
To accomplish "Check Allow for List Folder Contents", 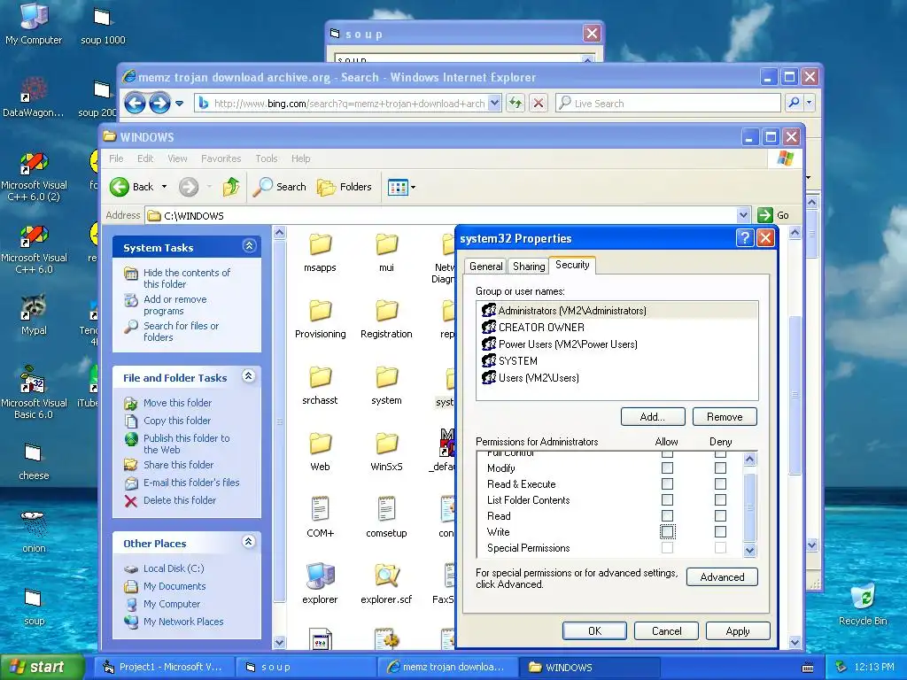I will 667,499.
